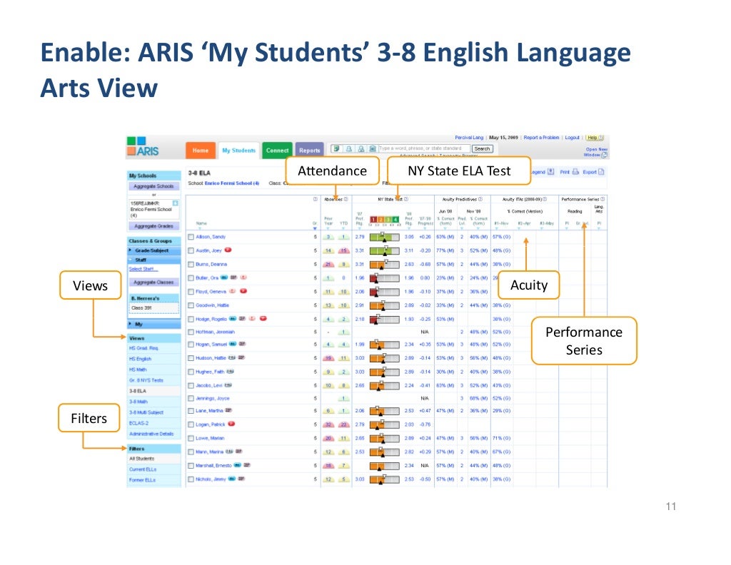731x565 pixels.
Task: Check the box for Jennings, Joyce
Action: tap(191, 398)
